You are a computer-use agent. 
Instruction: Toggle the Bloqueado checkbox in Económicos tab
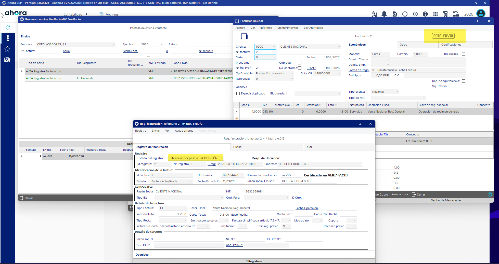click(464, 54)
